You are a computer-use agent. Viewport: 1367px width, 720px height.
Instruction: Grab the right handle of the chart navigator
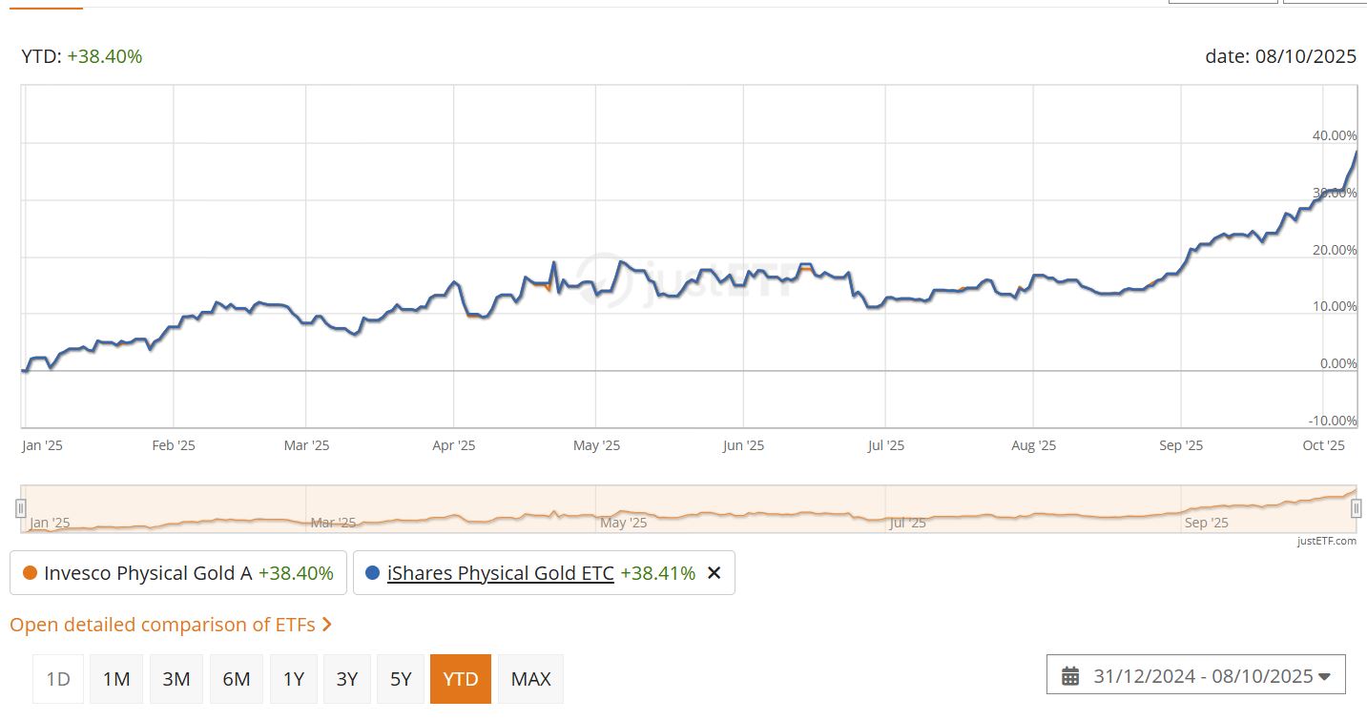click(x=1356, y=509)
